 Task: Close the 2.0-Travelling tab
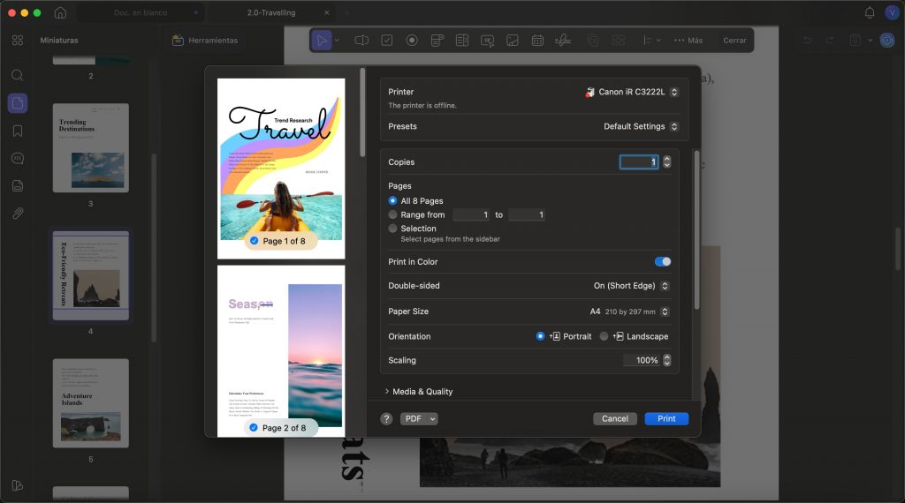(327, 12)
